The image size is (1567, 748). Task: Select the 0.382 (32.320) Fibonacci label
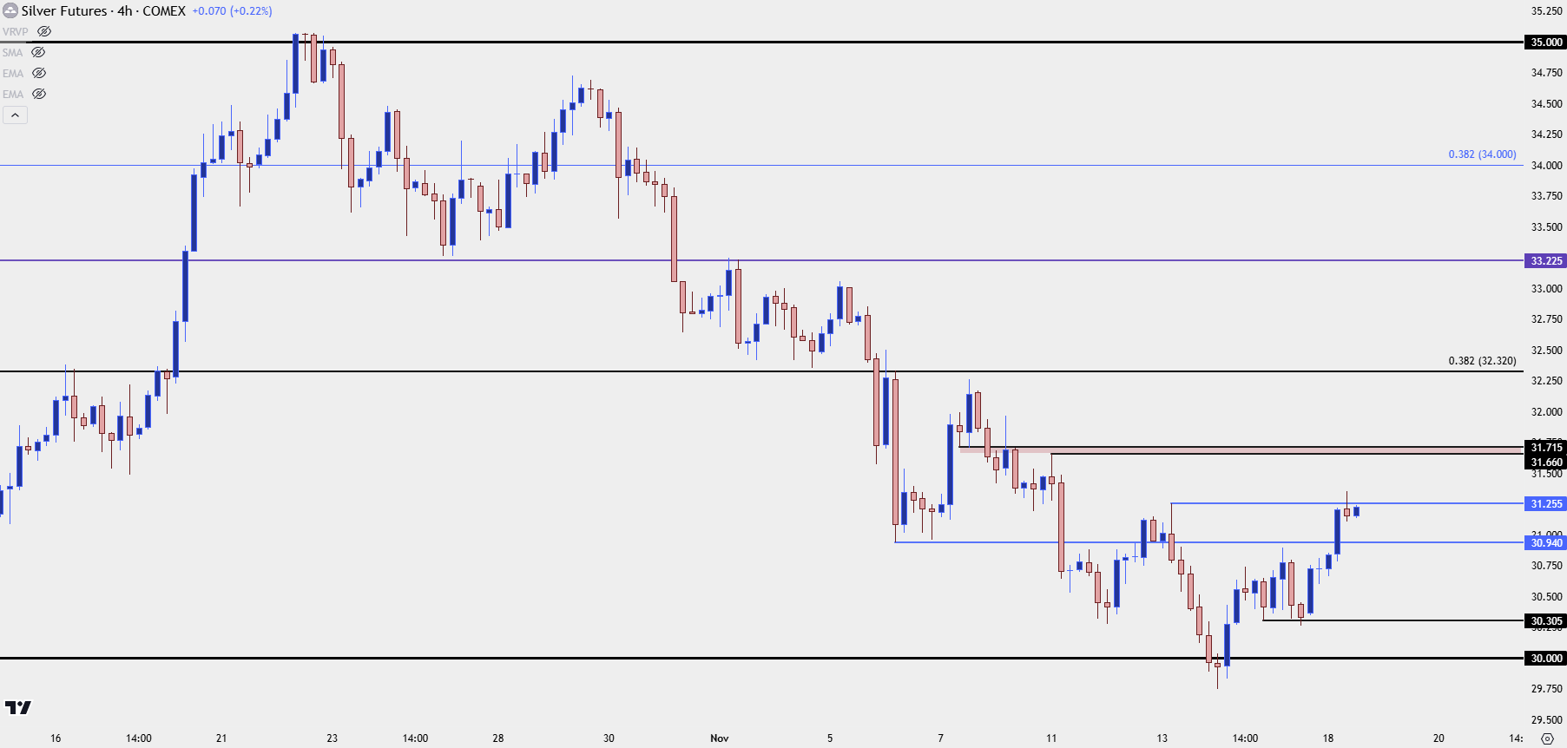tap(1482, 361)
